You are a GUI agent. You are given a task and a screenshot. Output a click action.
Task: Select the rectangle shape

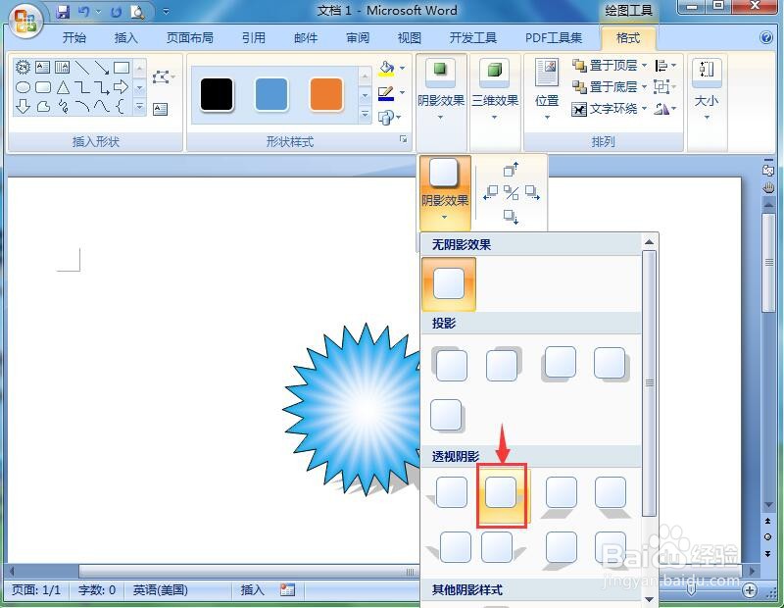pyautogui.click(x=122, y=67)
